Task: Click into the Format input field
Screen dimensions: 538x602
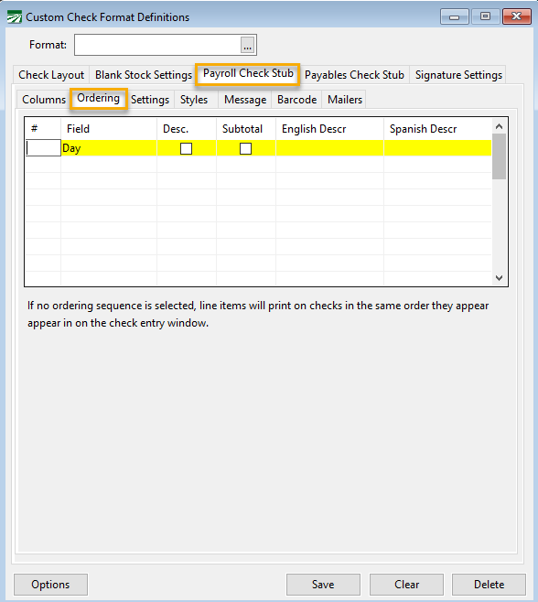Action: click(157, 45)
